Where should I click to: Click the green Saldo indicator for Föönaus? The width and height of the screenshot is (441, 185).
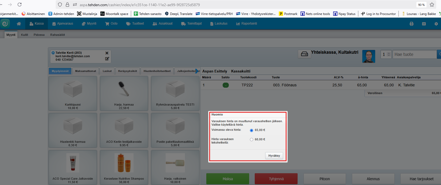[226, 85]
